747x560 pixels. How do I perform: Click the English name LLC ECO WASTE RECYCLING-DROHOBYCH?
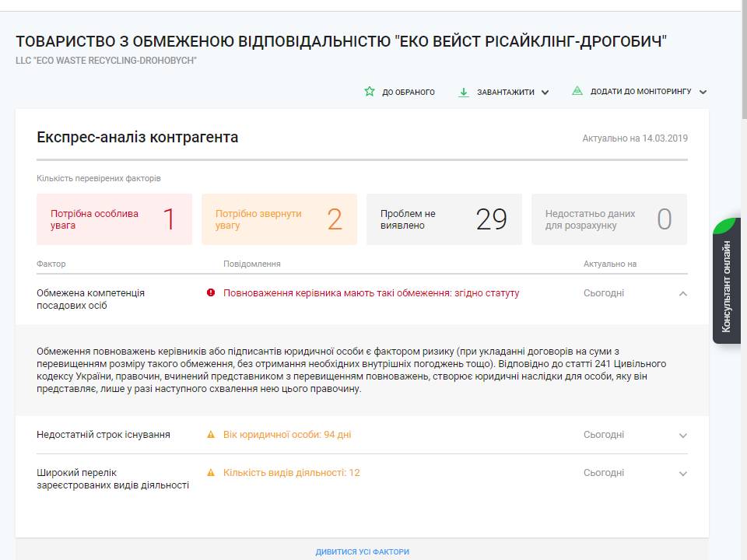pyautogui.click(x=107, y=61)
